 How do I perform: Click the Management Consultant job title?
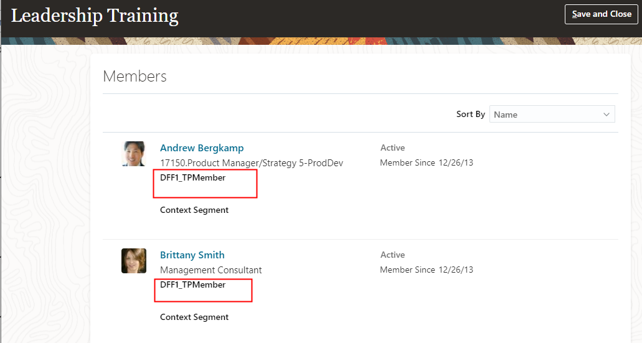tap(211, 270)
